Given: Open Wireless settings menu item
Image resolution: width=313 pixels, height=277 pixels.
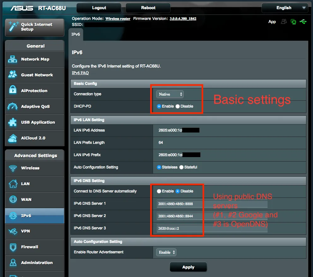Looking at the screenshot, I should pos(34,168).
